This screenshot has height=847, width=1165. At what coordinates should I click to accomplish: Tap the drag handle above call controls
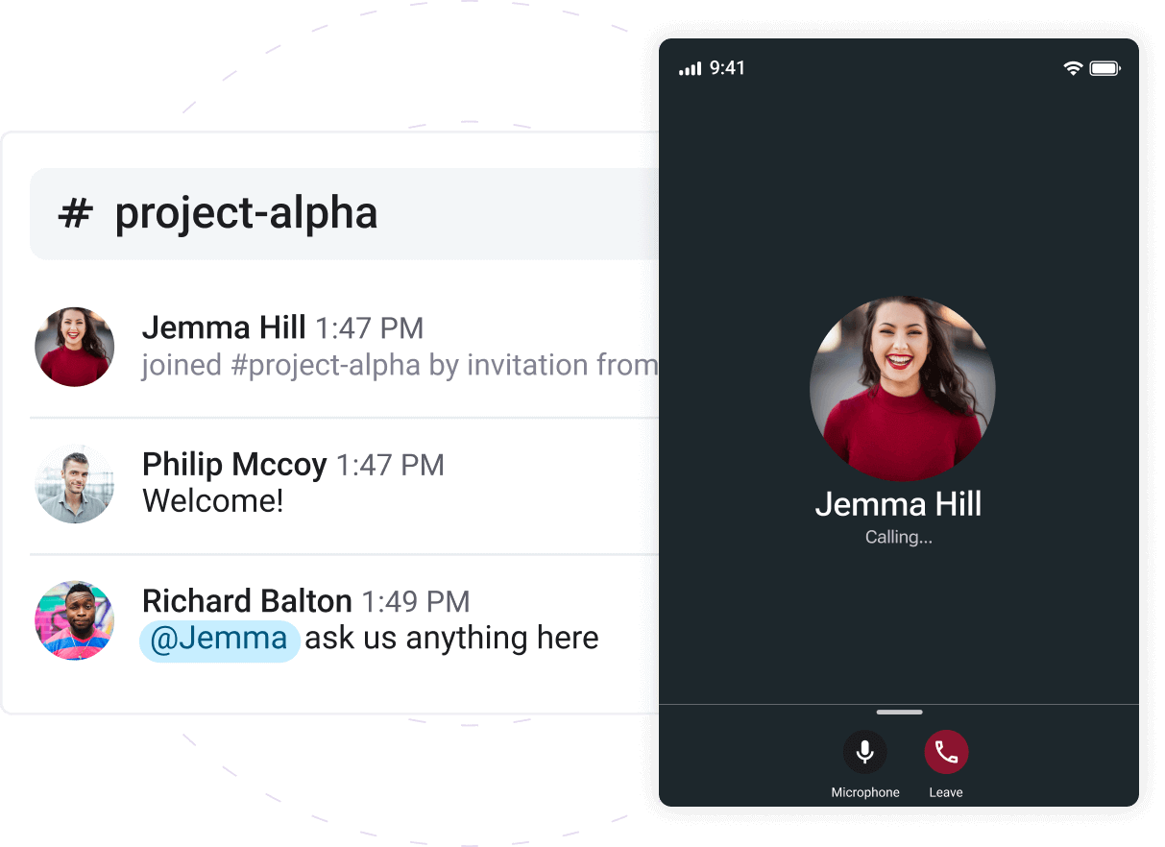899,712
